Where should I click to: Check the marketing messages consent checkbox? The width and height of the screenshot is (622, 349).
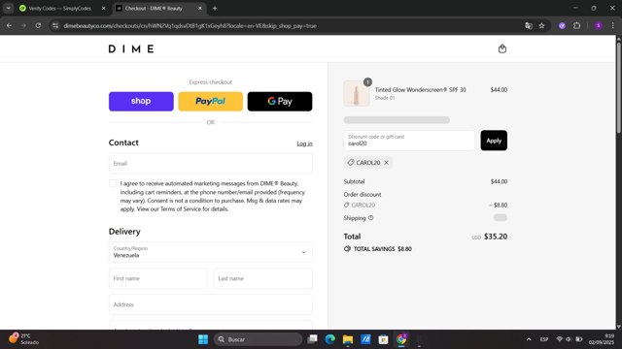tap(113, 183)
